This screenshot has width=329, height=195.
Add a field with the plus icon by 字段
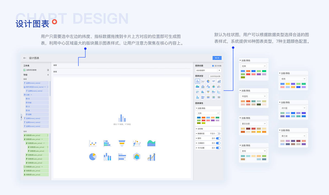pos(48,75)
